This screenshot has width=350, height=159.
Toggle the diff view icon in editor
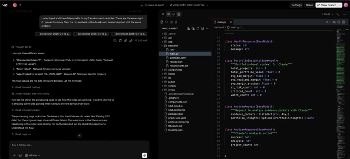tap(334, 22)
